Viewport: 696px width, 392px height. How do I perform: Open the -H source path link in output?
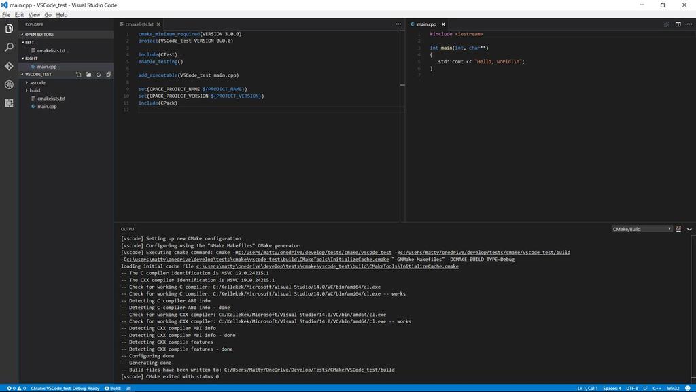coord(315,252)
